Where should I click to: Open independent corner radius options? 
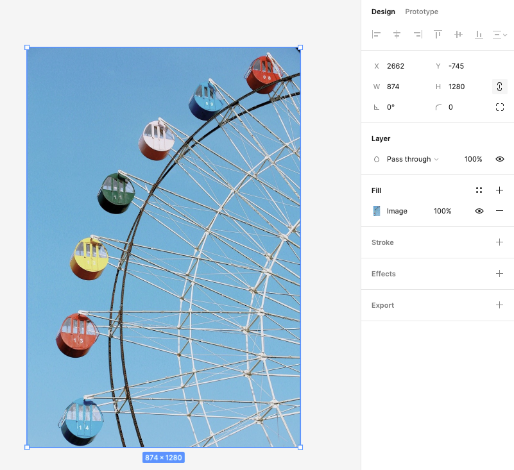pos(500,107)
